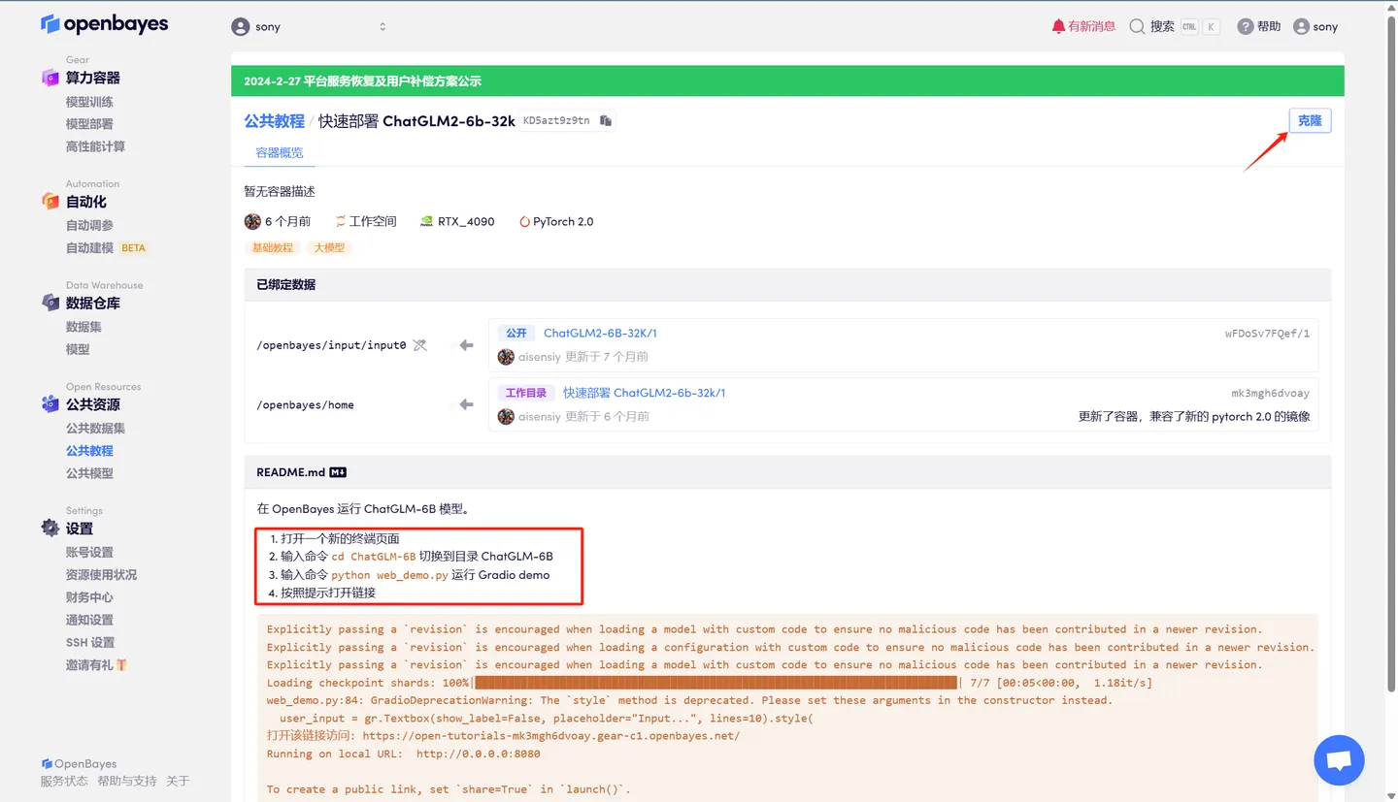Click the automation section icon
The height and width of the screenshot is (802, 1398).
50,201
